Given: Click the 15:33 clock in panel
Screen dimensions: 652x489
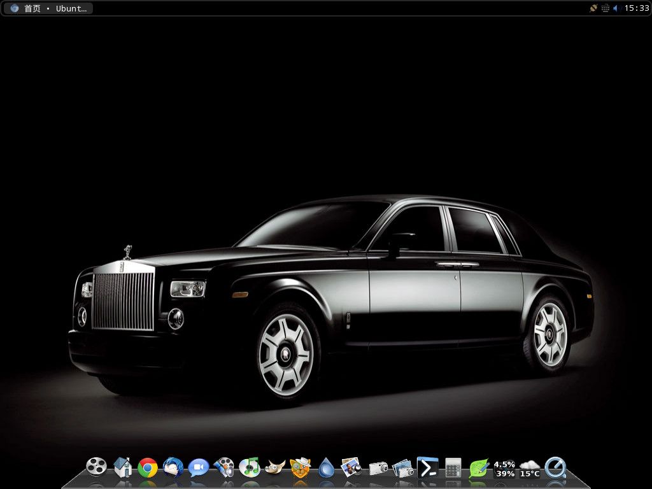Looking at the screenshot, I should [x=637, y=8].
